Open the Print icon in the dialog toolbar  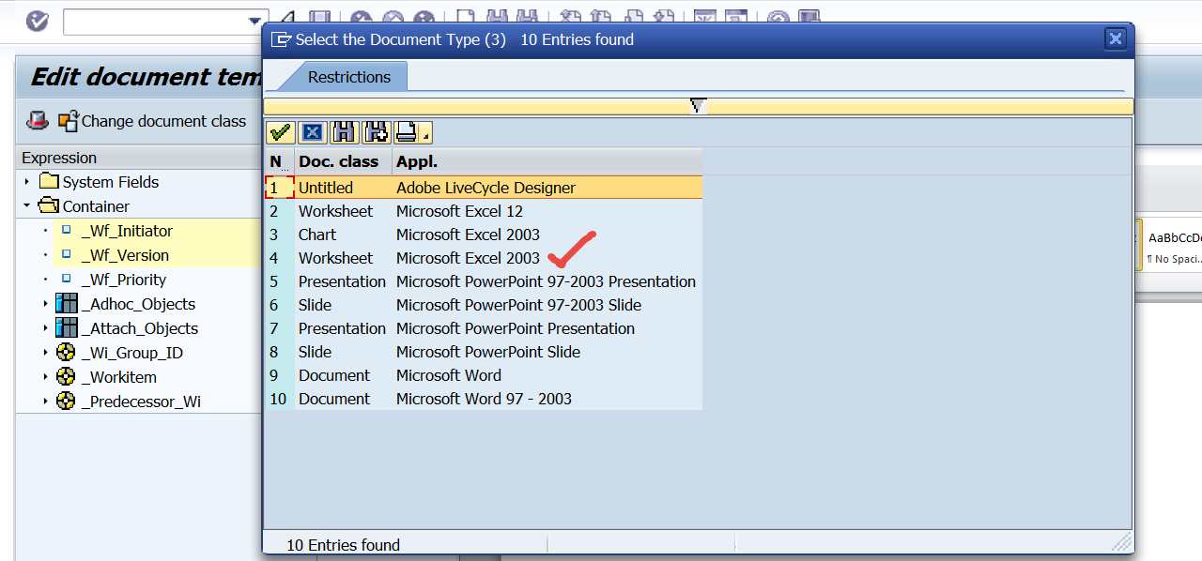(x=405, y=131)
